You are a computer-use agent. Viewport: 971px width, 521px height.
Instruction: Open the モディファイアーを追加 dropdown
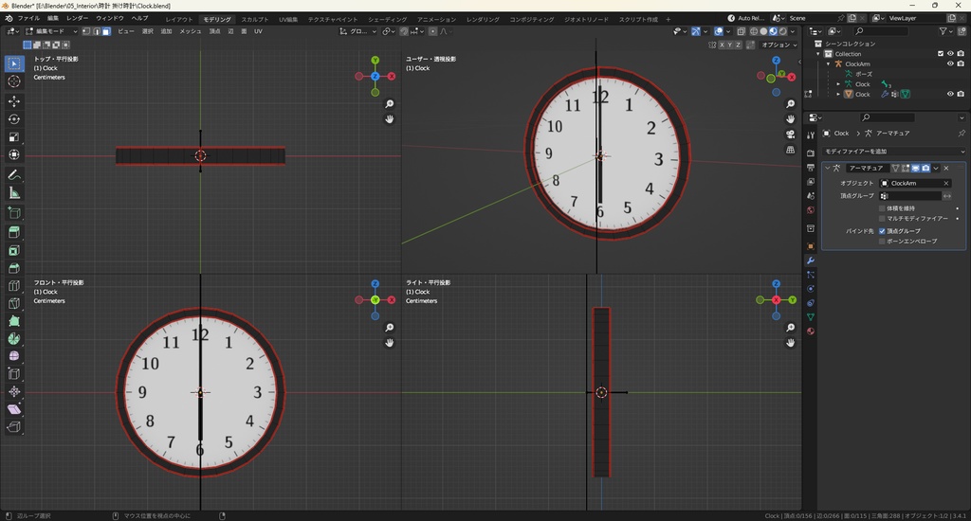[893, 152]
